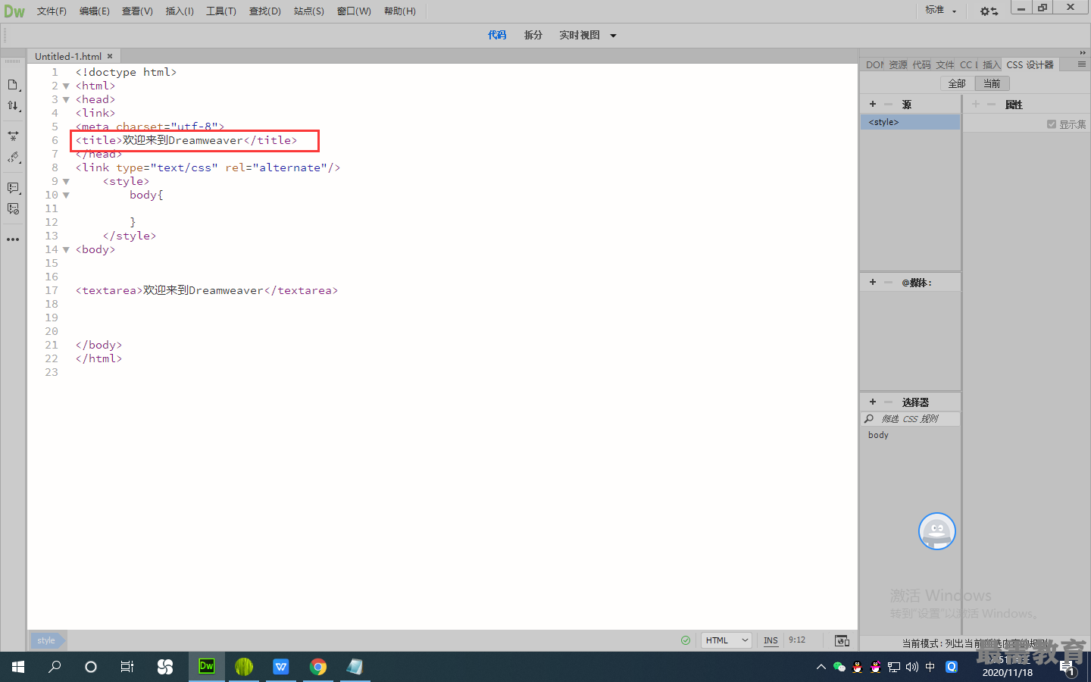Select the <style> source entry
1091x682 pixels.
point(911,122)
